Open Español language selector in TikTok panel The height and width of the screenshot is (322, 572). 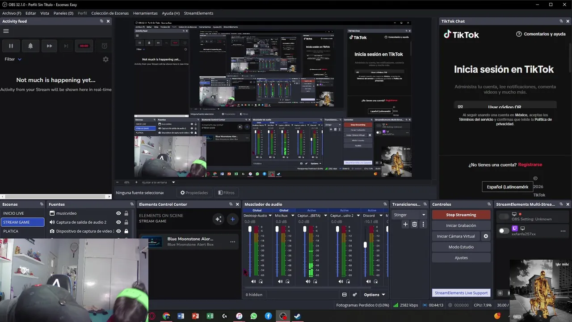click(x=507, y=186)
